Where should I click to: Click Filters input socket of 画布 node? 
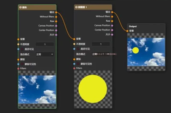coord(18,68)
